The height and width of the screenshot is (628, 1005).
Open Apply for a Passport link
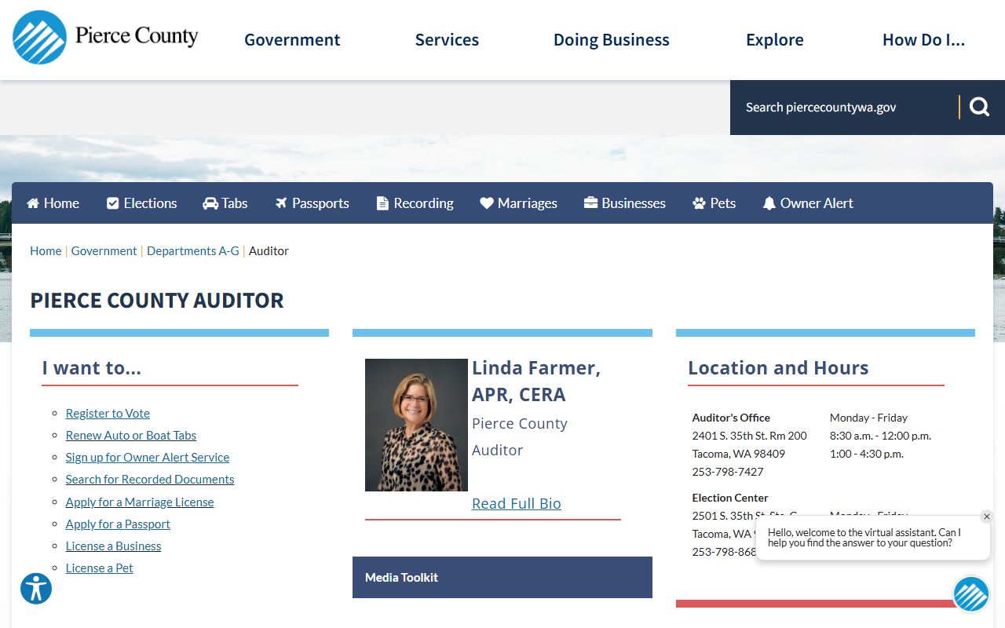pos(118,524)
